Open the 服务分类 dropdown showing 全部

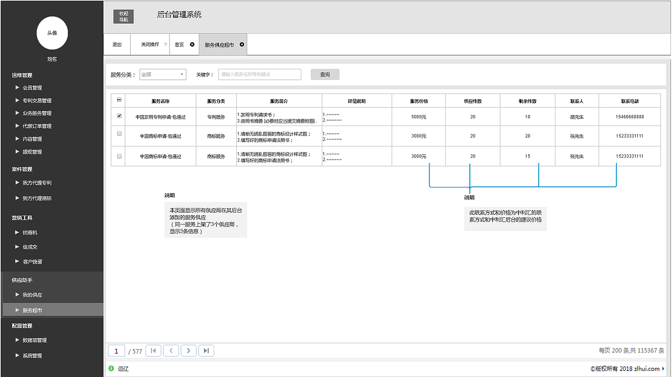pyautogui.click(x=163, y=75)
